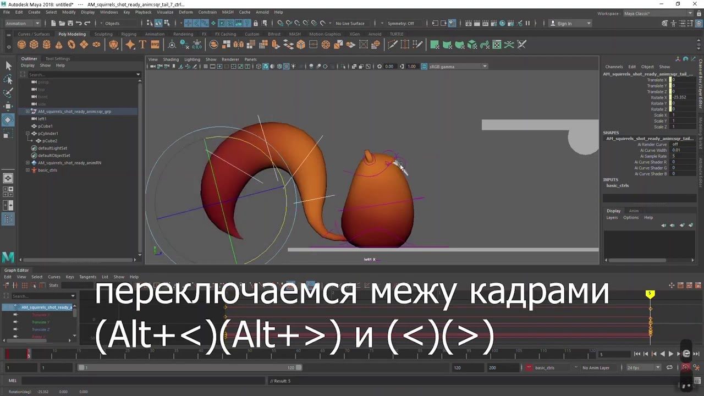Click the Combine meshes shelf icon
The image size is (704, 396).
point(214,45)
